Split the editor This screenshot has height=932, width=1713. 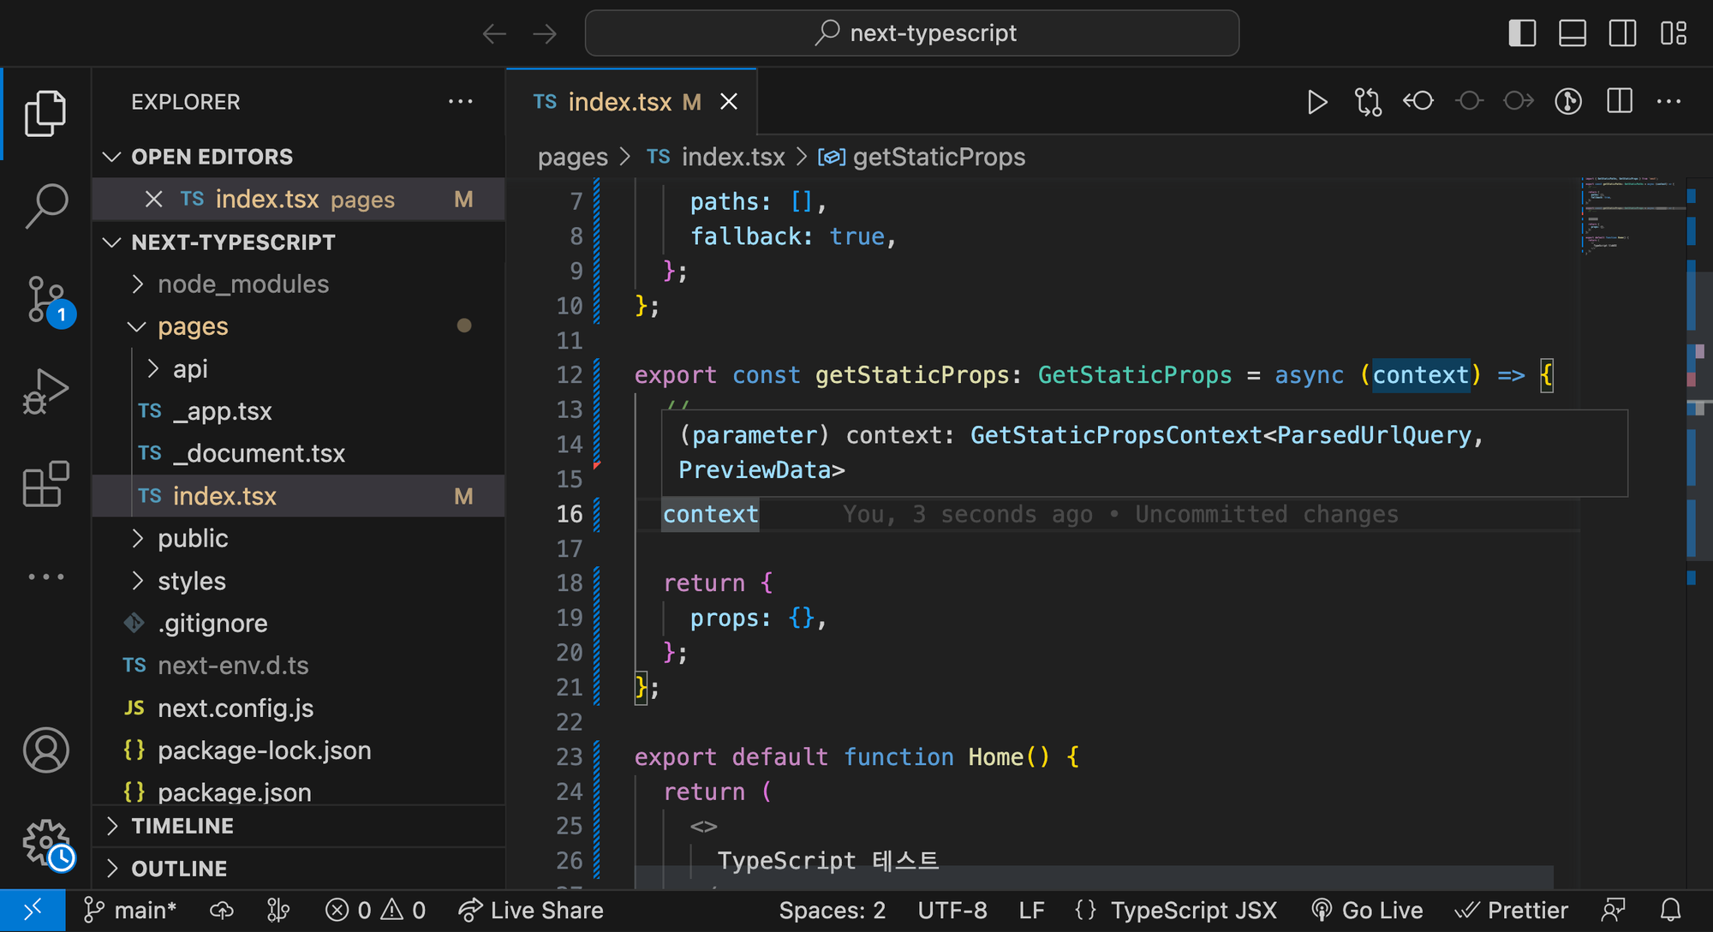click(x=1619, y=101)
